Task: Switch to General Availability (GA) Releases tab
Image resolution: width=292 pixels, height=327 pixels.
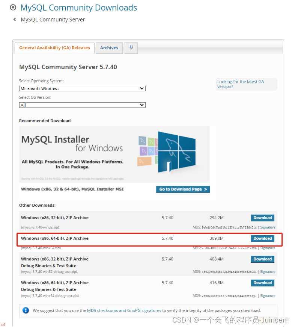Action: click(54, 48)
